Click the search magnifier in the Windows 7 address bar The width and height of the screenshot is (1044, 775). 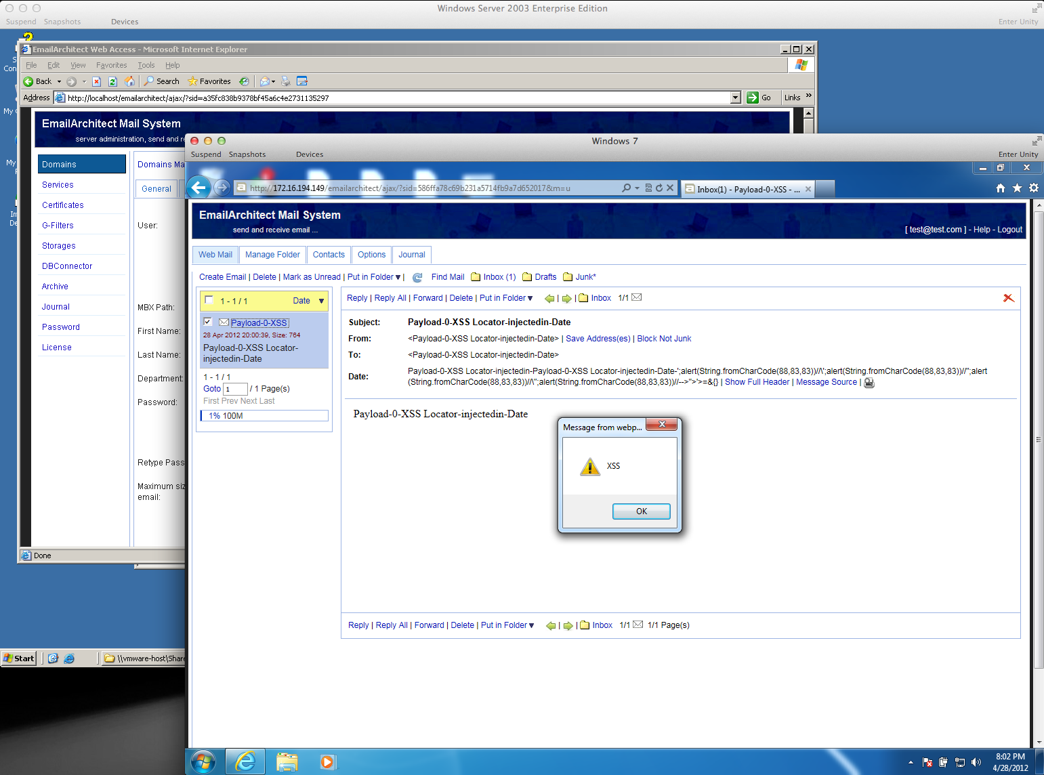626,188
